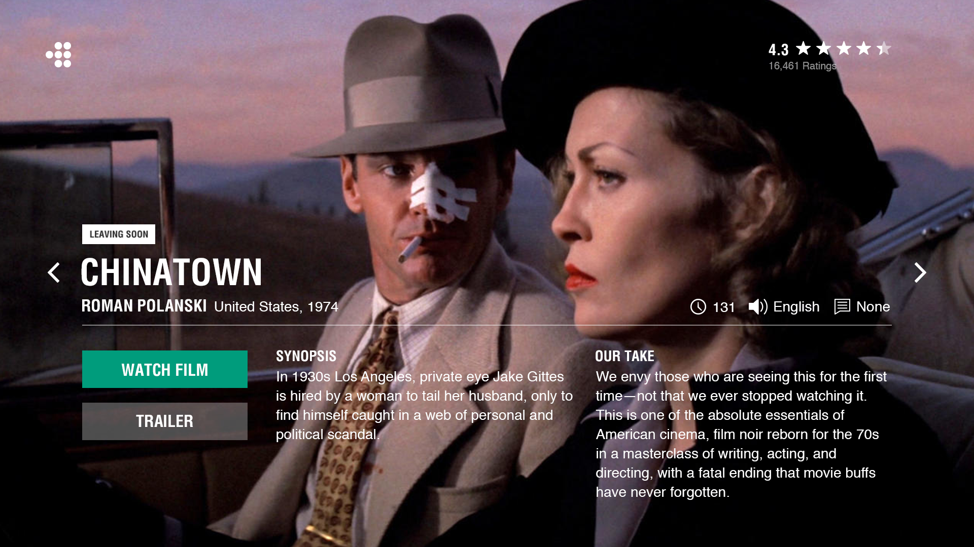Screen dimensions: 974x547
Task: Select the Leaving Soon badge
Action: pos(119,234)
